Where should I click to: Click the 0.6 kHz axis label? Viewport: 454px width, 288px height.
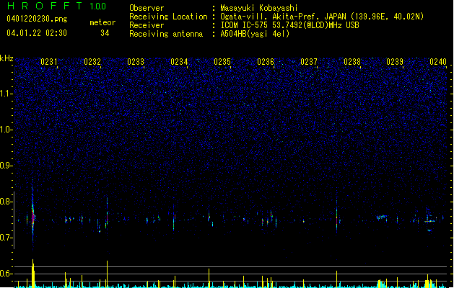coord(6,274)
